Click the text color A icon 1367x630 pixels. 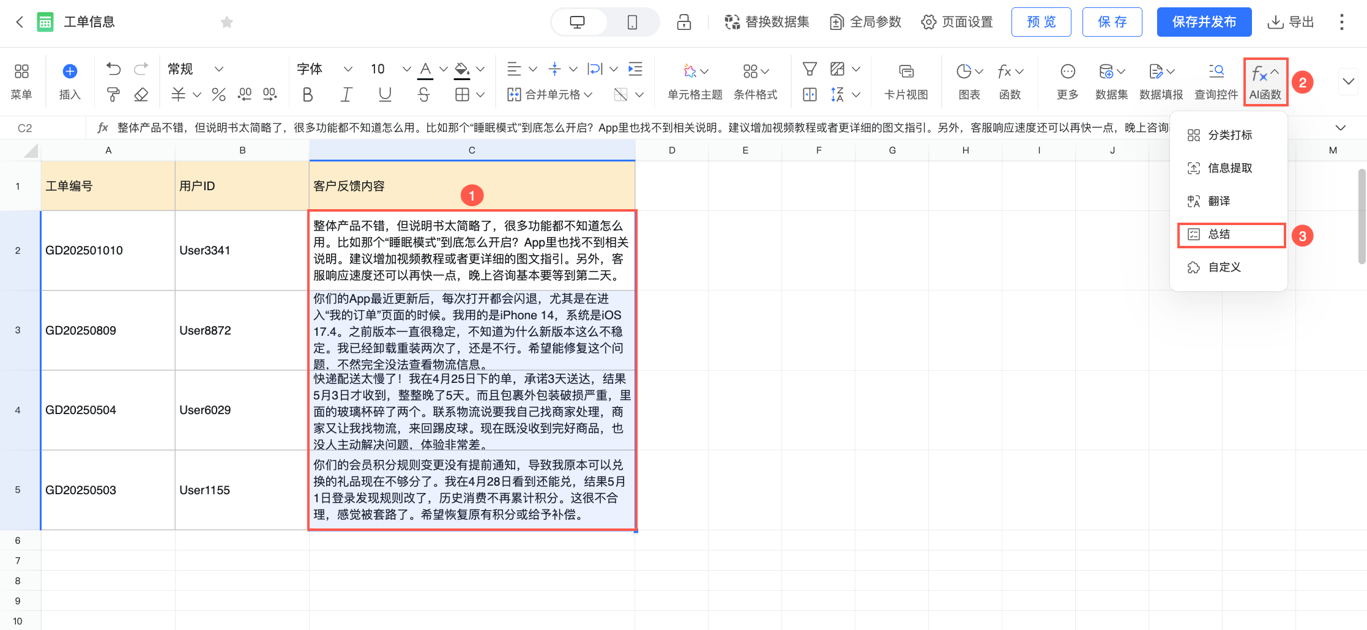[426, 70]
